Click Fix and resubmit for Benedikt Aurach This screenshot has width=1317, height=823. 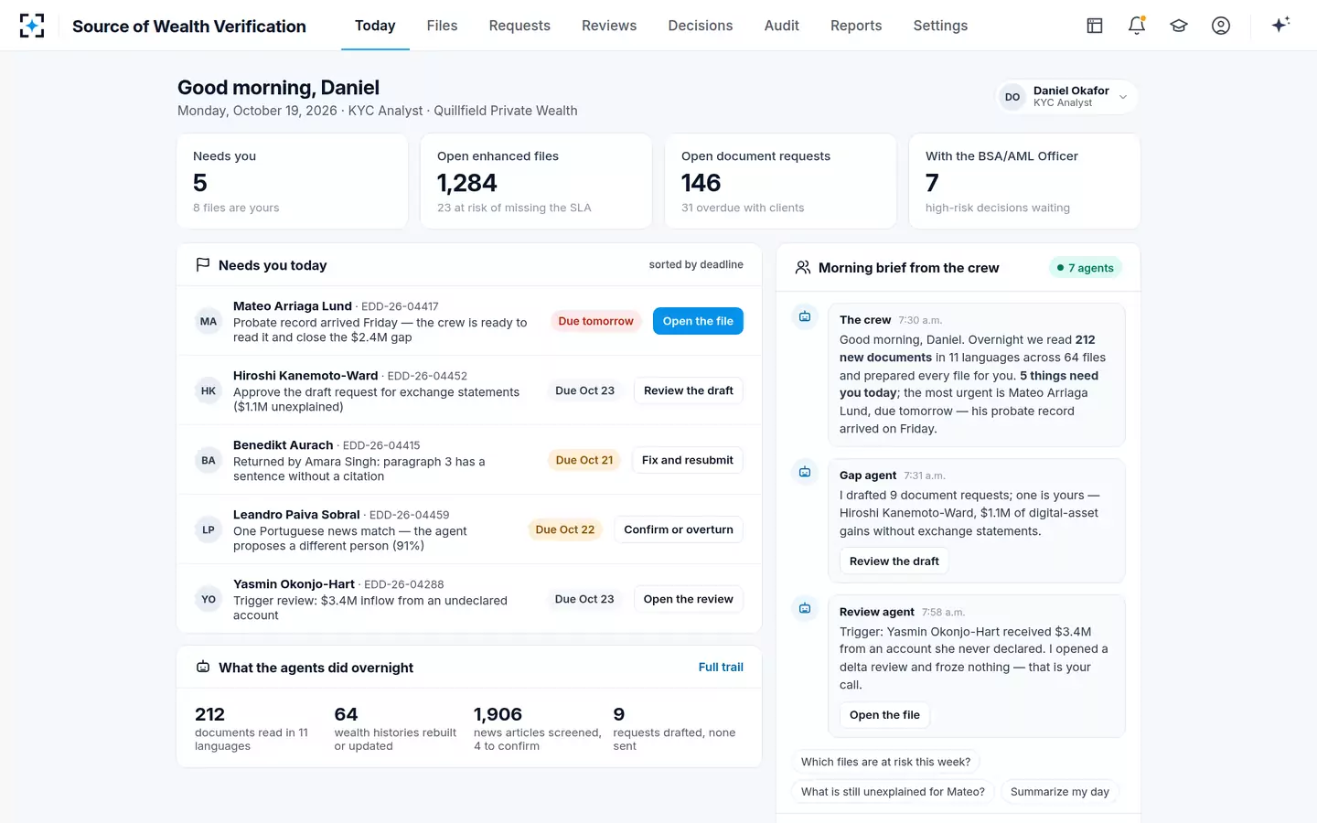tap(688, 460)
